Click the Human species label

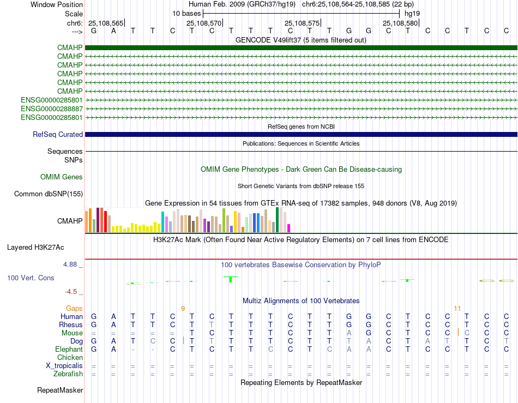point(71,316)
